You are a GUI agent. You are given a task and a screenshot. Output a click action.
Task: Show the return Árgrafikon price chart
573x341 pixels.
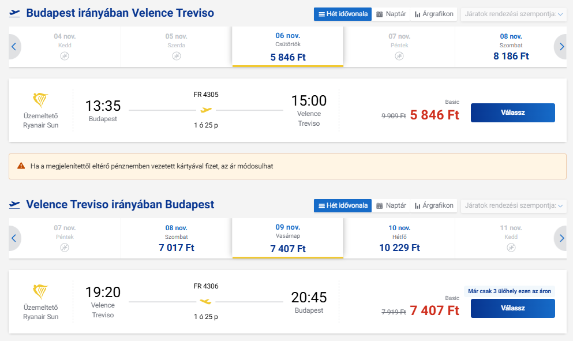(434, 205)
